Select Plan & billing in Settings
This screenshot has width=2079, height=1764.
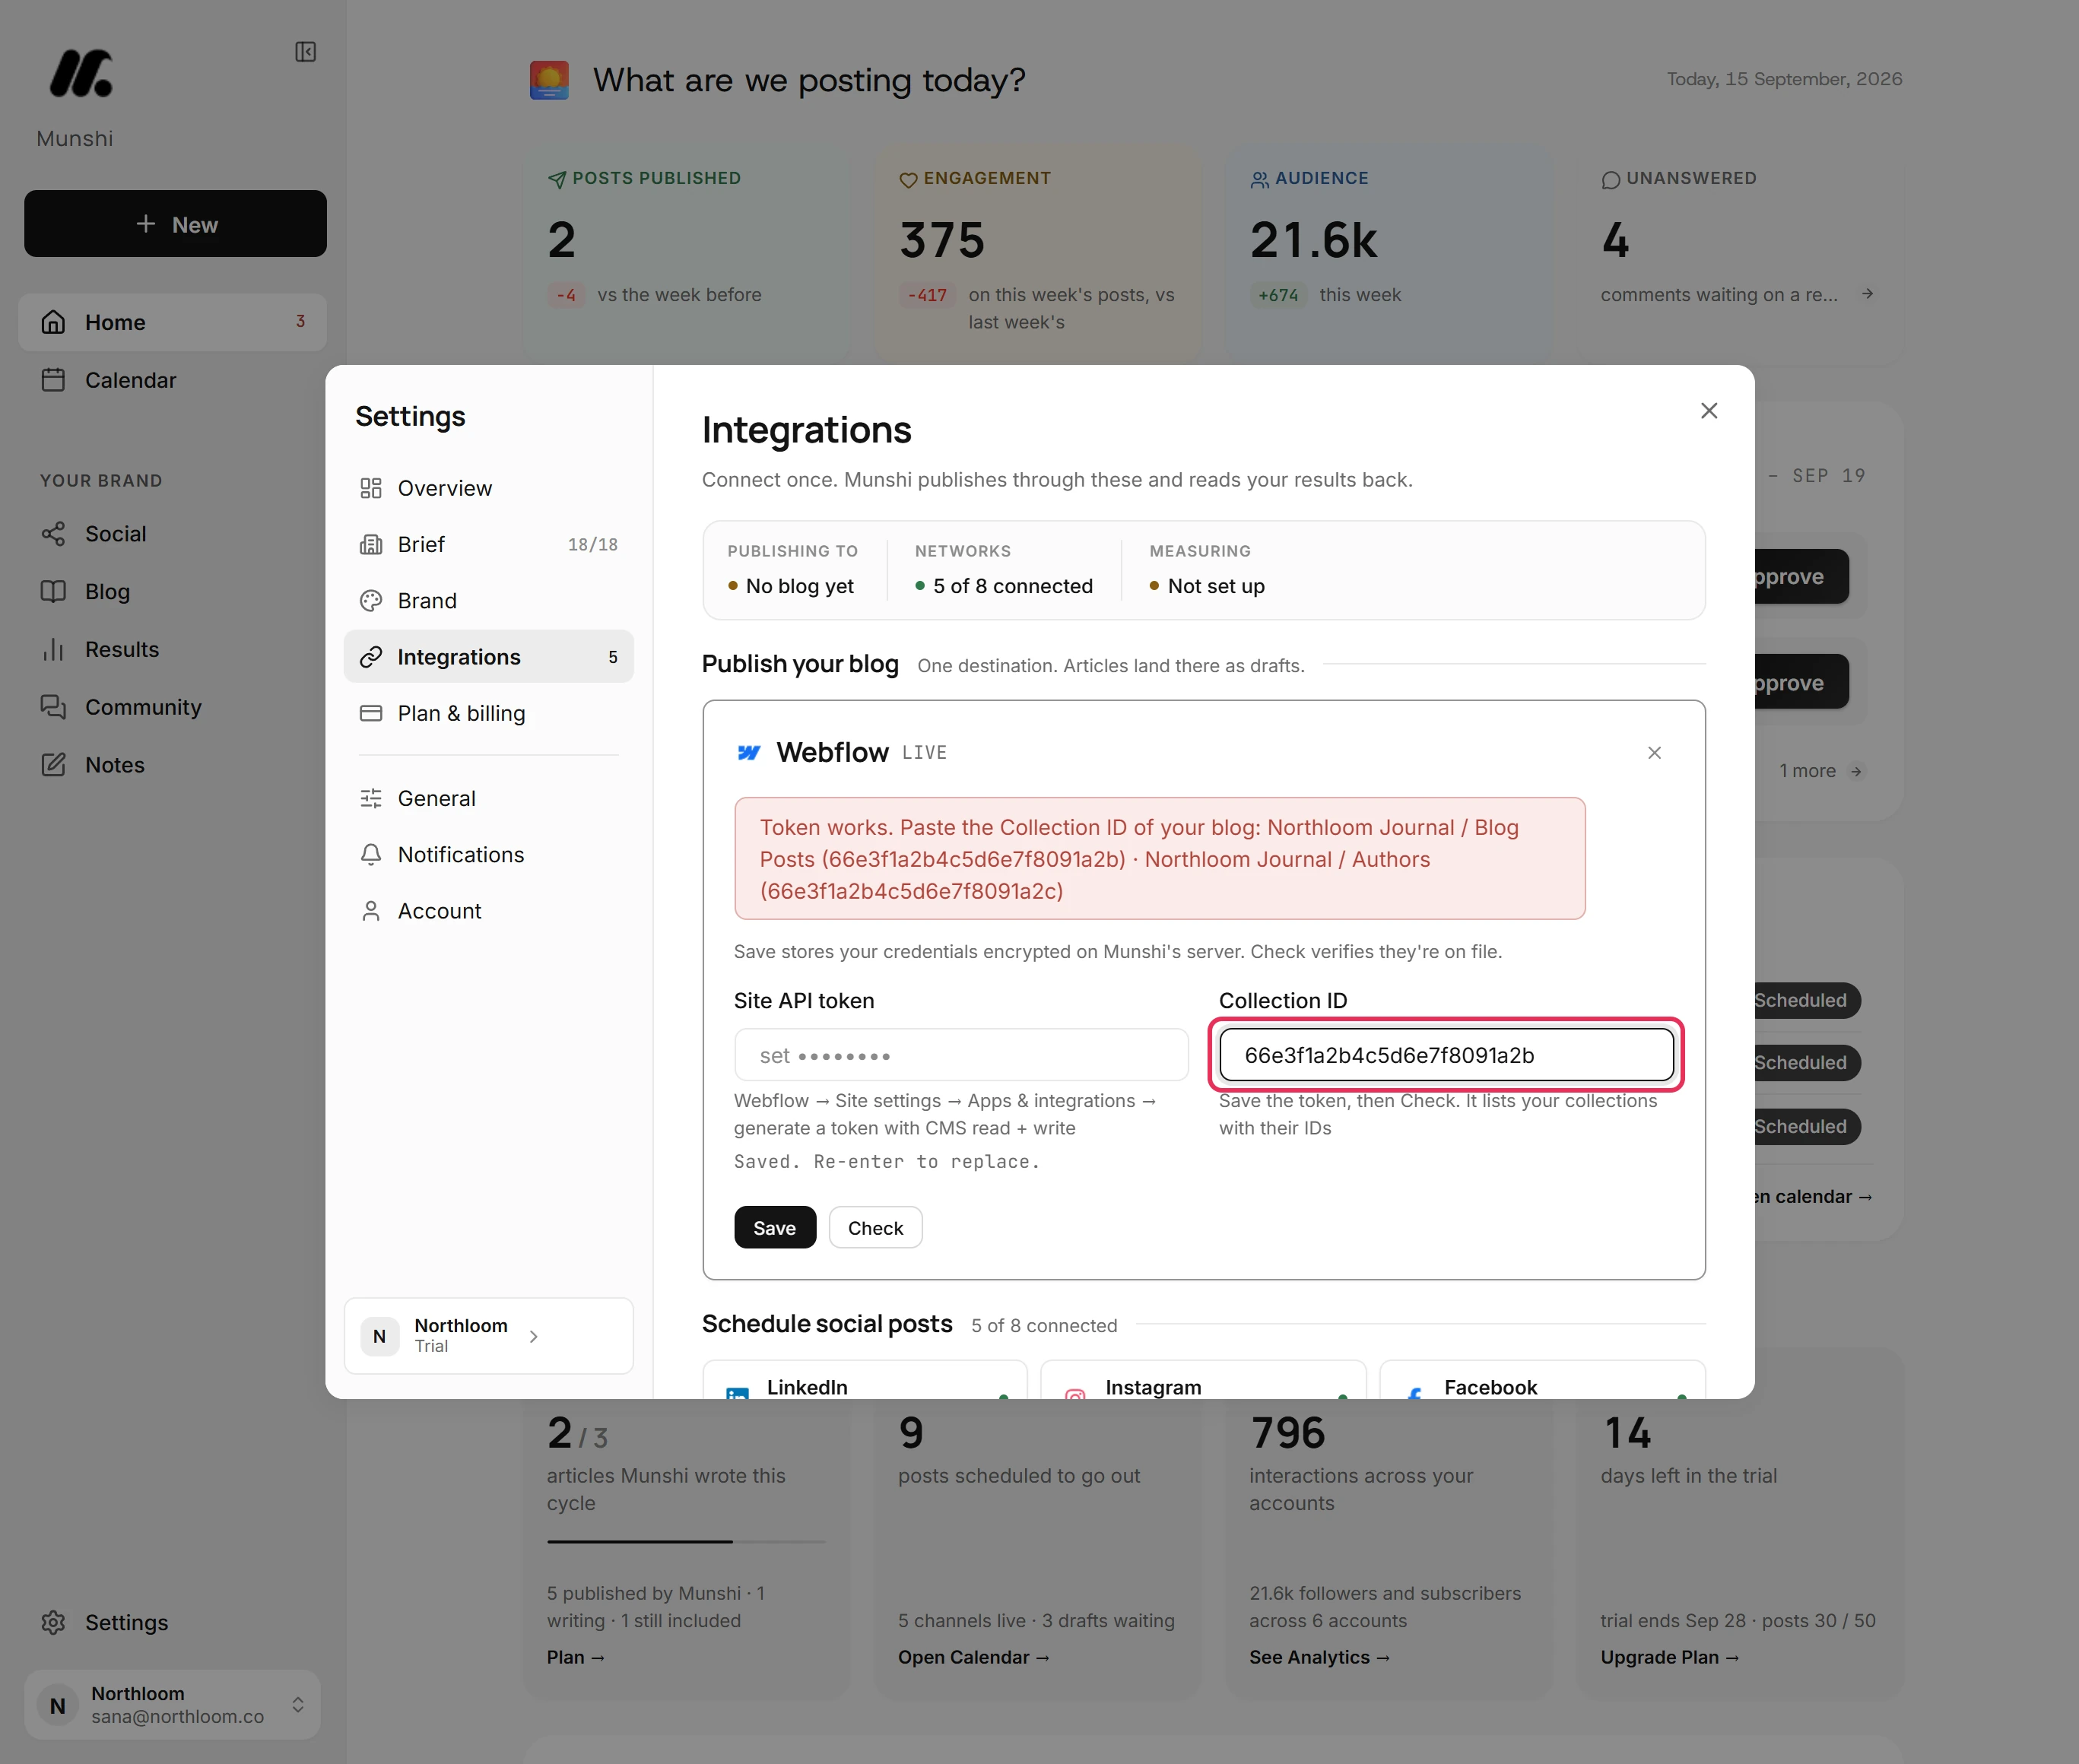tap(488, 713)
